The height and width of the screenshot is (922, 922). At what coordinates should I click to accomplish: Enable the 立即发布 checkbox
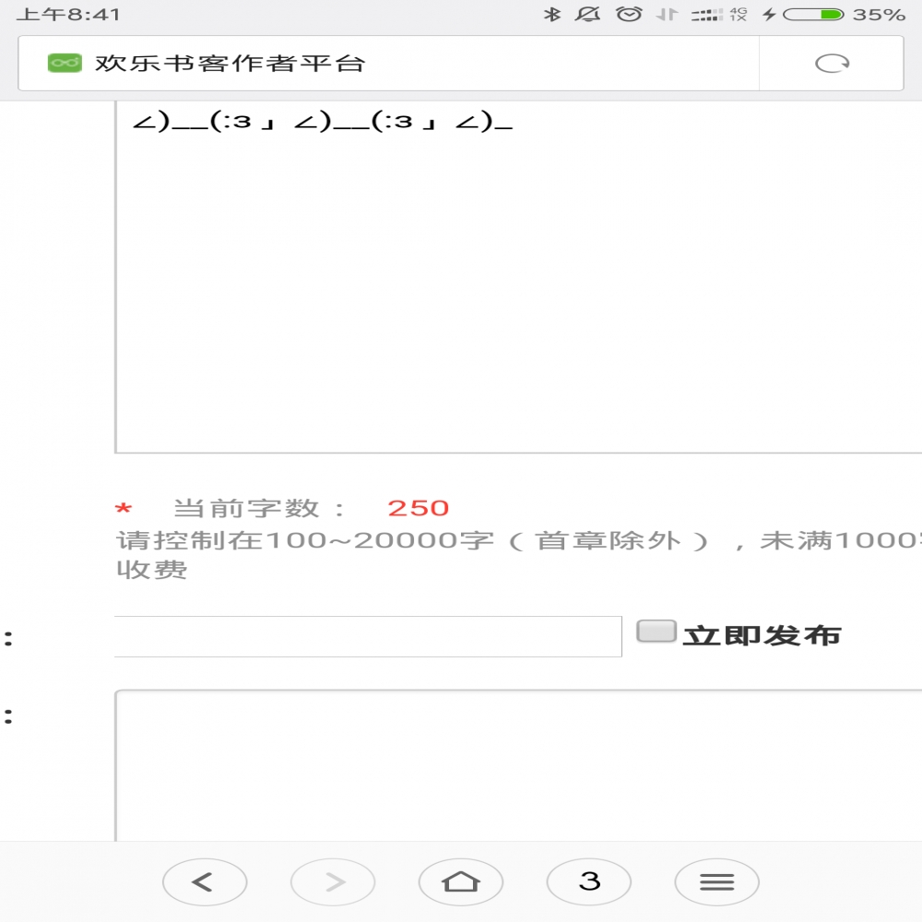pyautogui.click(x=658, y=632)
